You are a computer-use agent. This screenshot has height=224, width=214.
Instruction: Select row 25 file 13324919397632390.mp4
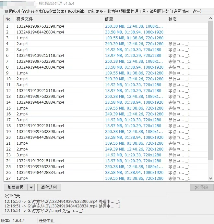(40, 167)
